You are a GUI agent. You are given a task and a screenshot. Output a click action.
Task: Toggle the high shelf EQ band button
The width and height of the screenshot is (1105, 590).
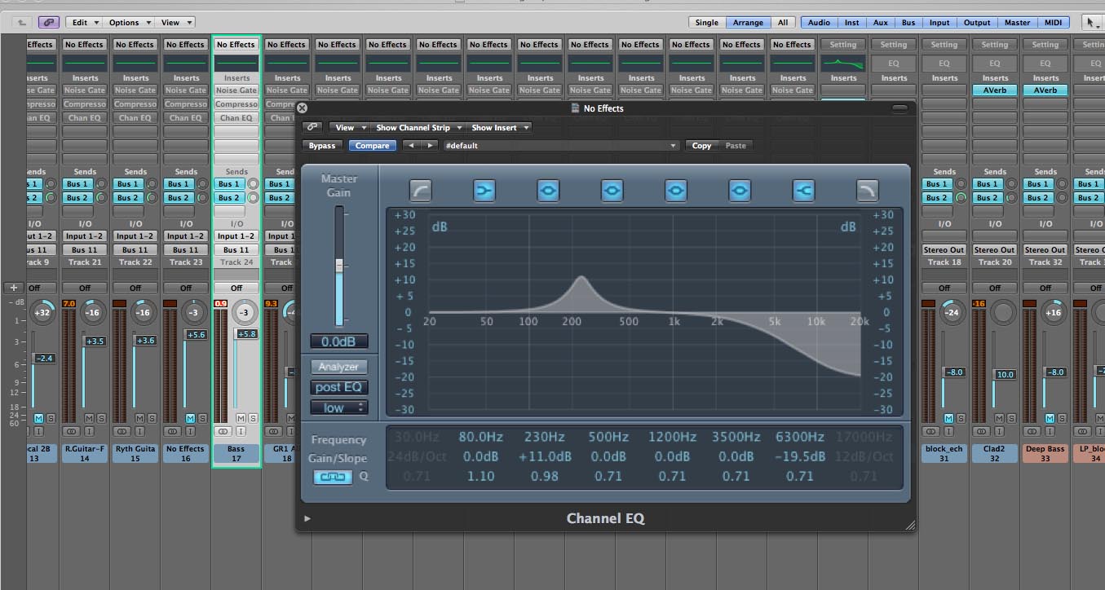tap(803, 191)
